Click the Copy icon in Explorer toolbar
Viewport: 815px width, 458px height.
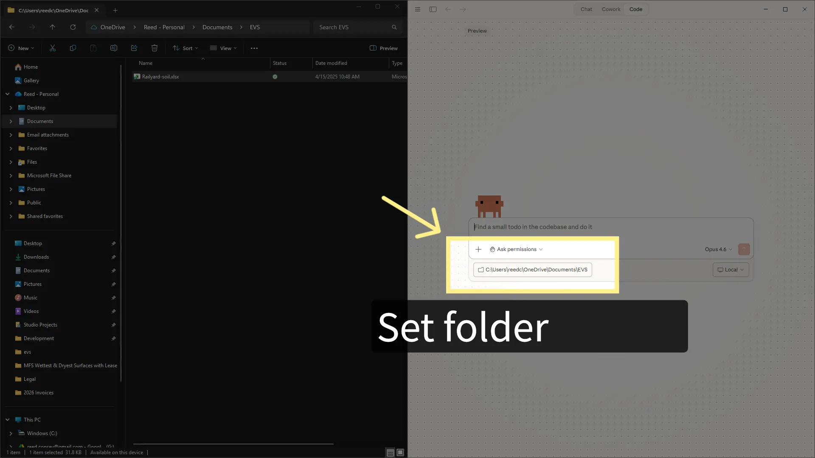pos(73,48)
